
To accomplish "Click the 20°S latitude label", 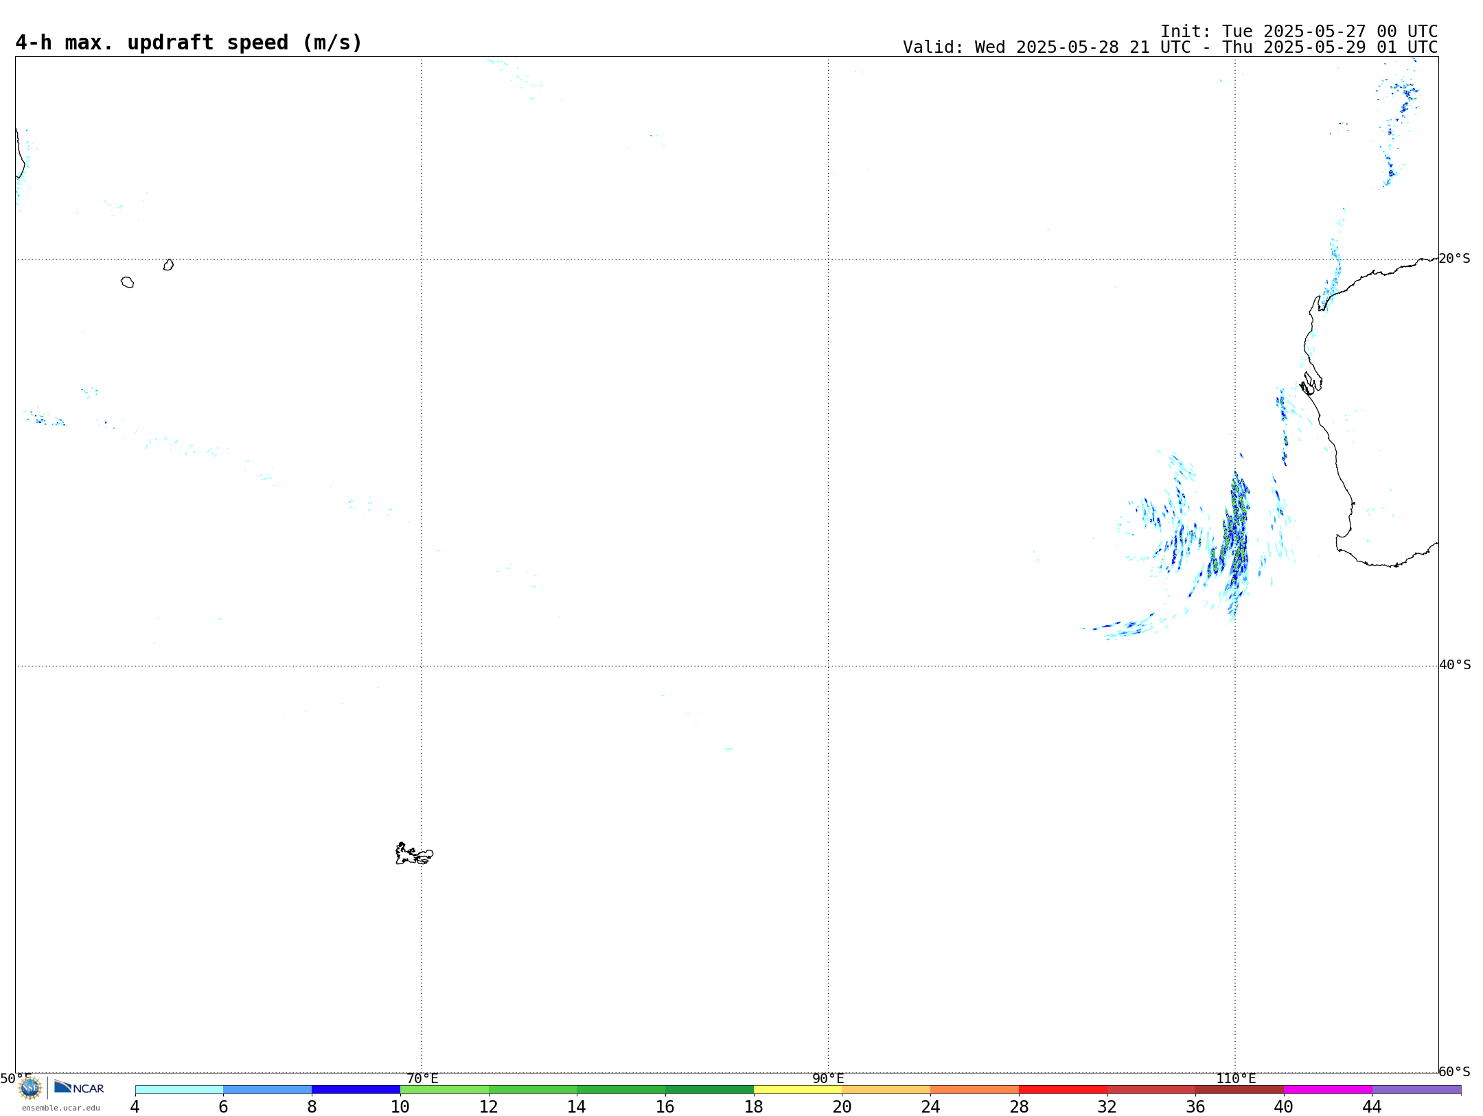I will coord(1454,259).
